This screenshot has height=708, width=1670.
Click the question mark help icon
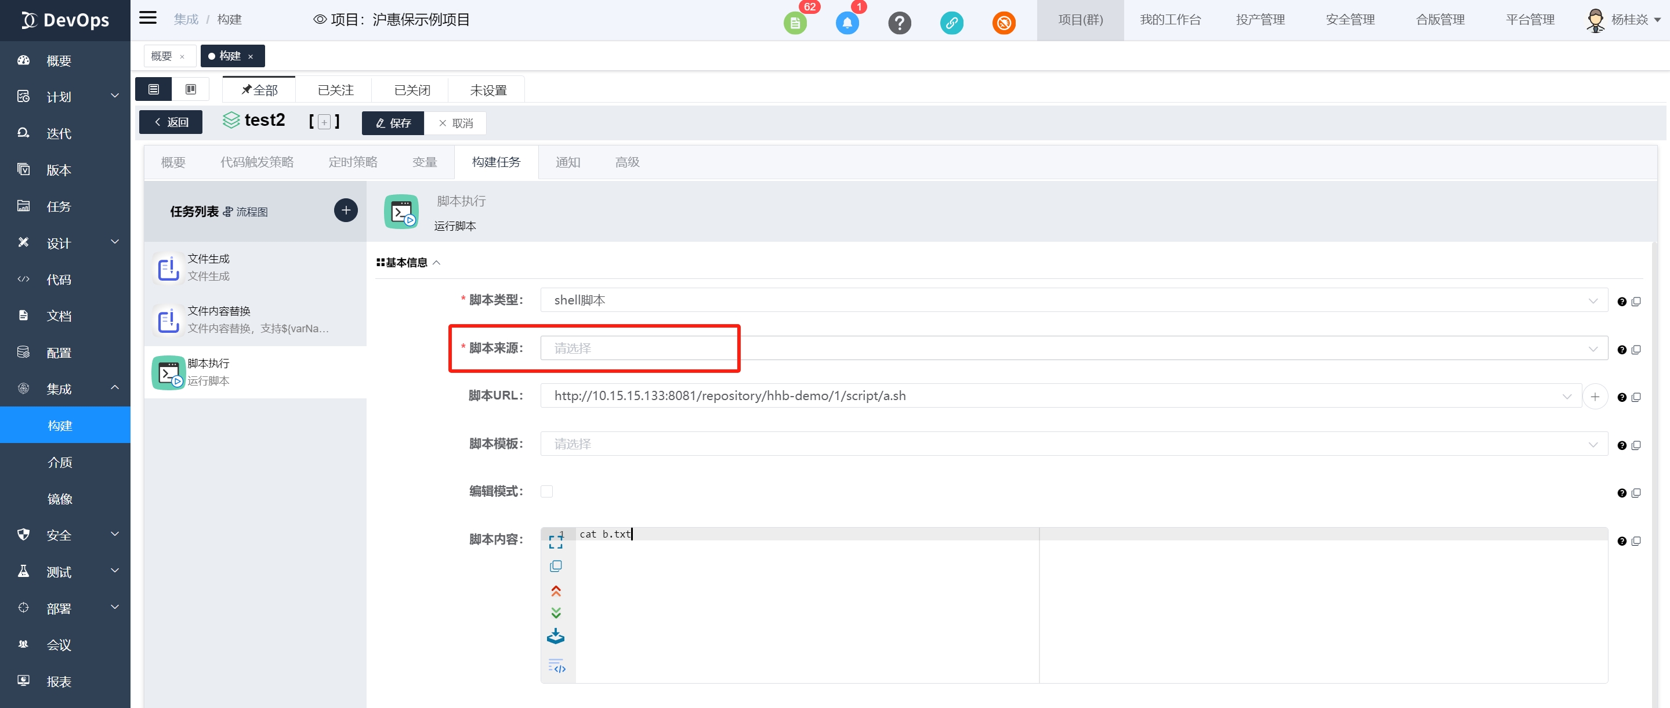pyautogui.click(x=899, y=23)
